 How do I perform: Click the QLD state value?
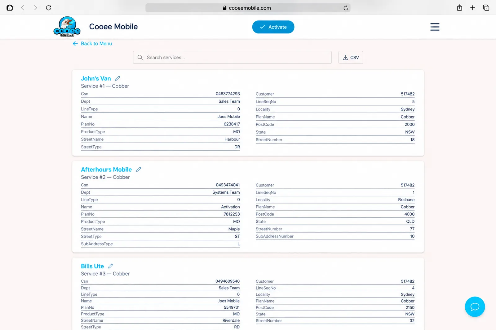point(410,221)
